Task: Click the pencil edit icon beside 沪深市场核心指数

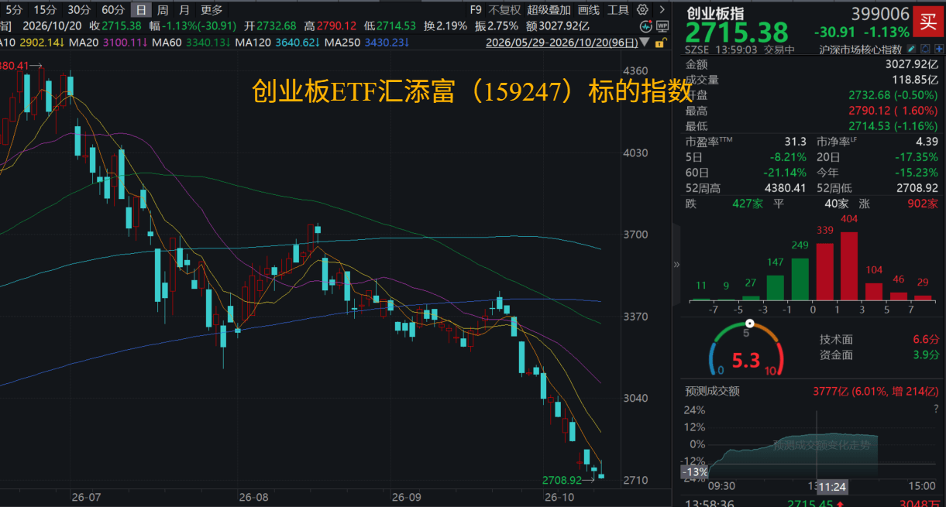Action: [x=911, y=50]
